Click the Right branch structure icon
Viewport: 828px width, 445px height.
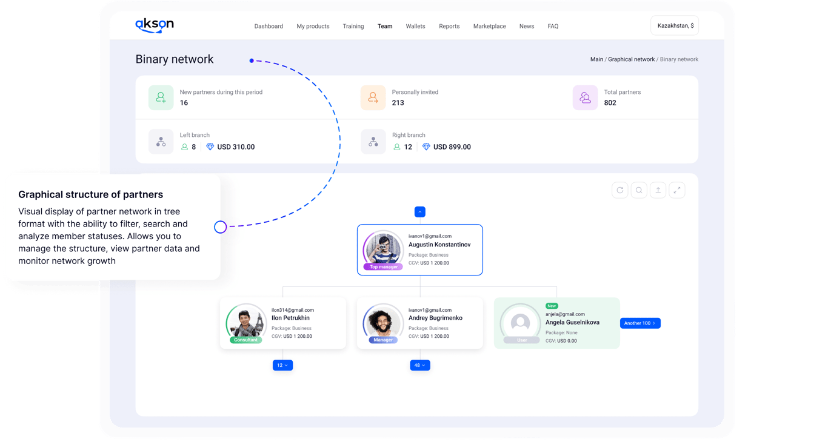(x=373, y=142)
